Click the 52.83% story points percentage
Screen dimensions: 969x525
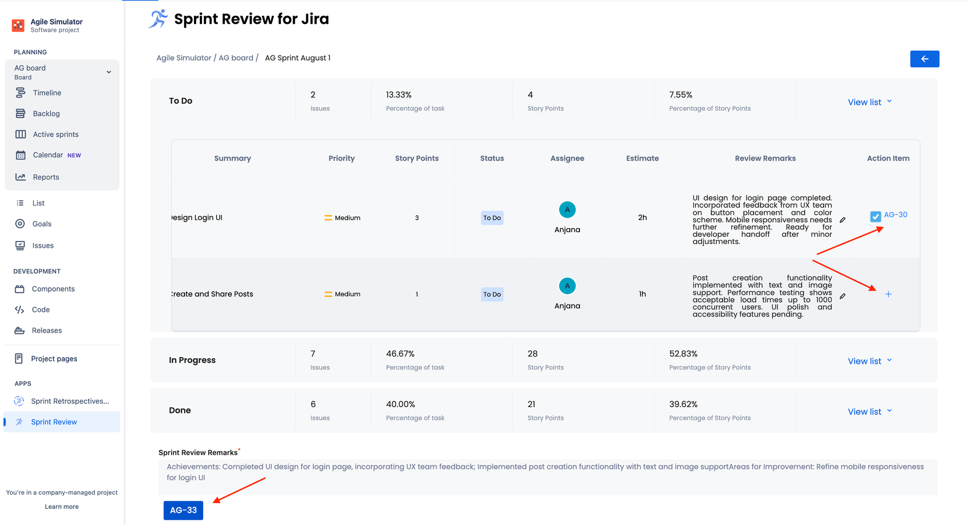point(683,353)
